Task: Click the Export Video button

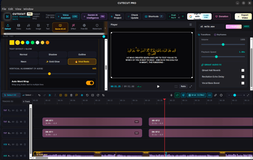Action: 243,16
